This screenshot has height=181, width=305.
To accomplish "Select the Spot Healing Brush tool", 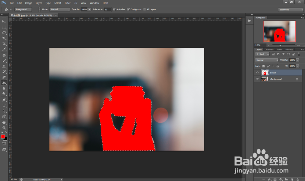I will click(x=4, y=55).
